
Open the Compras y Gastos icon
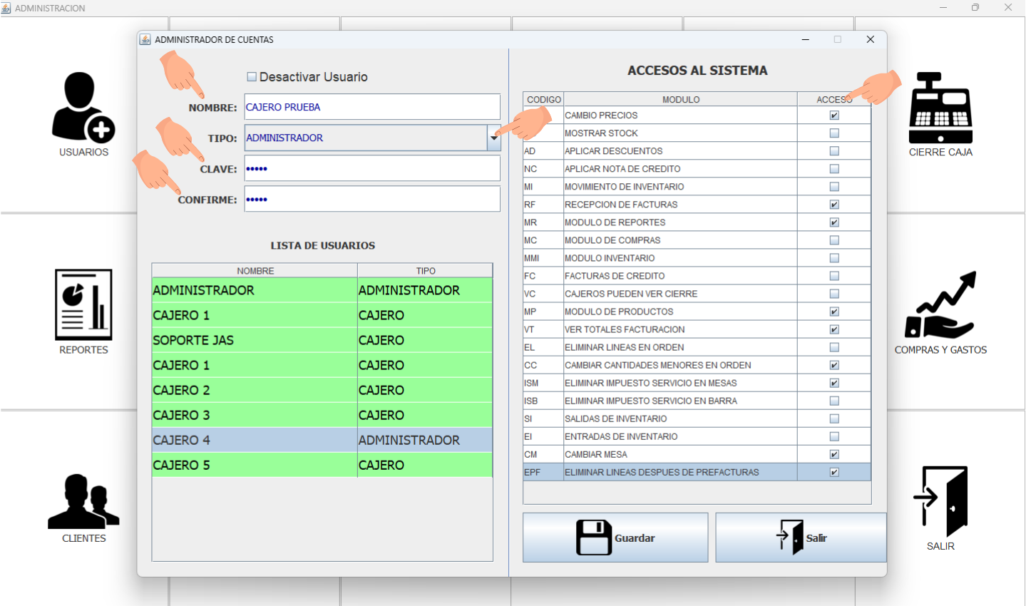pos(940,305)
